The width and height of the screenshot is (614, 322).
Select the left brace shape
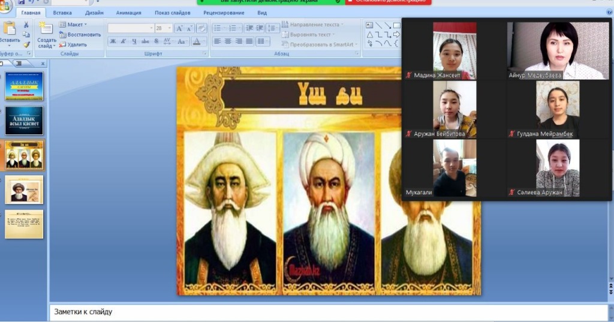396,44
